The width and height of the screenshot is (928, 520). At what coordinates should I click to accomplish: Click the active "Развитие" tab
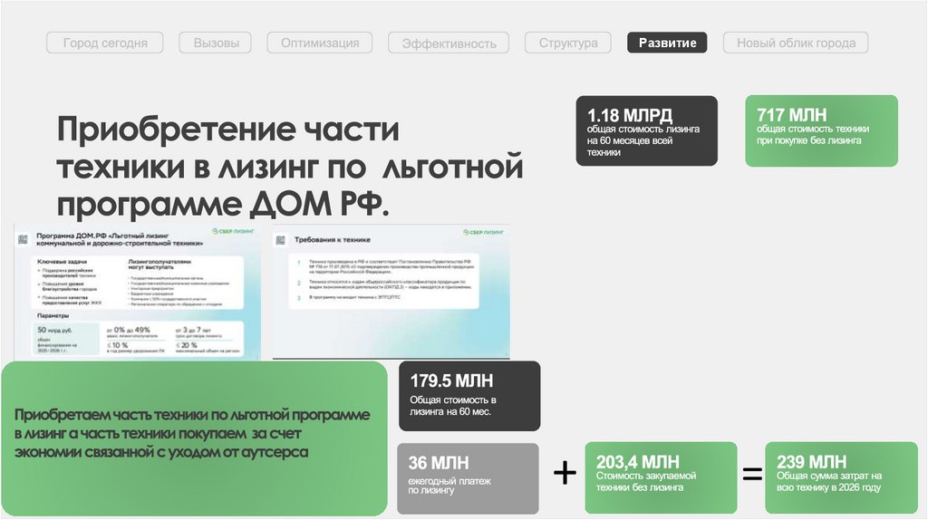click(x=667, y=43)
